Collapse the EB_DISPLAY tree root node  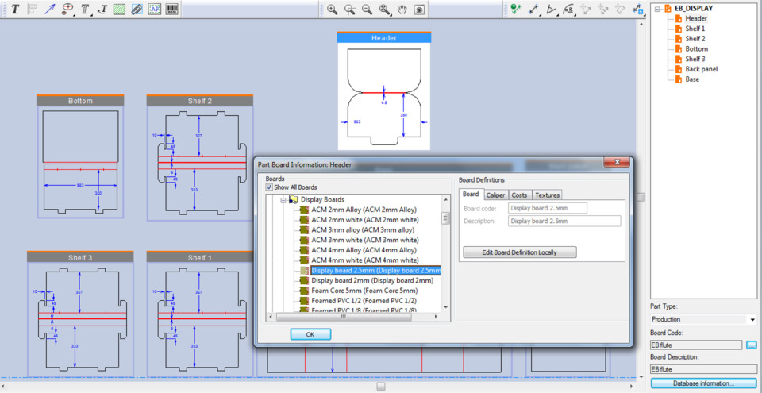click(x=656, y=8)
